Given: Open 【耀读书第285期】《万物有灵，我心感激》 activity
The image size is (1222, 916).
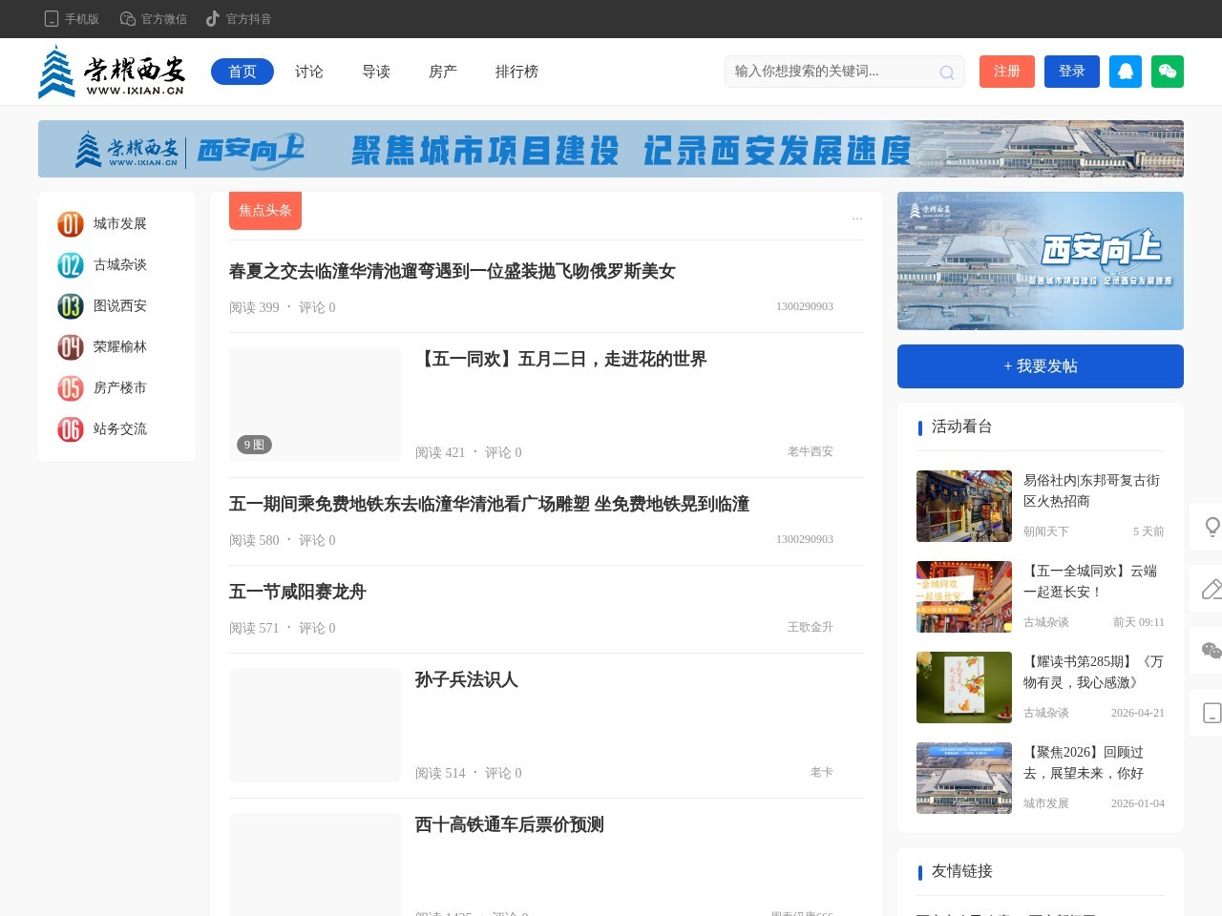Looking at the screenshot, I should [1094, 673].
